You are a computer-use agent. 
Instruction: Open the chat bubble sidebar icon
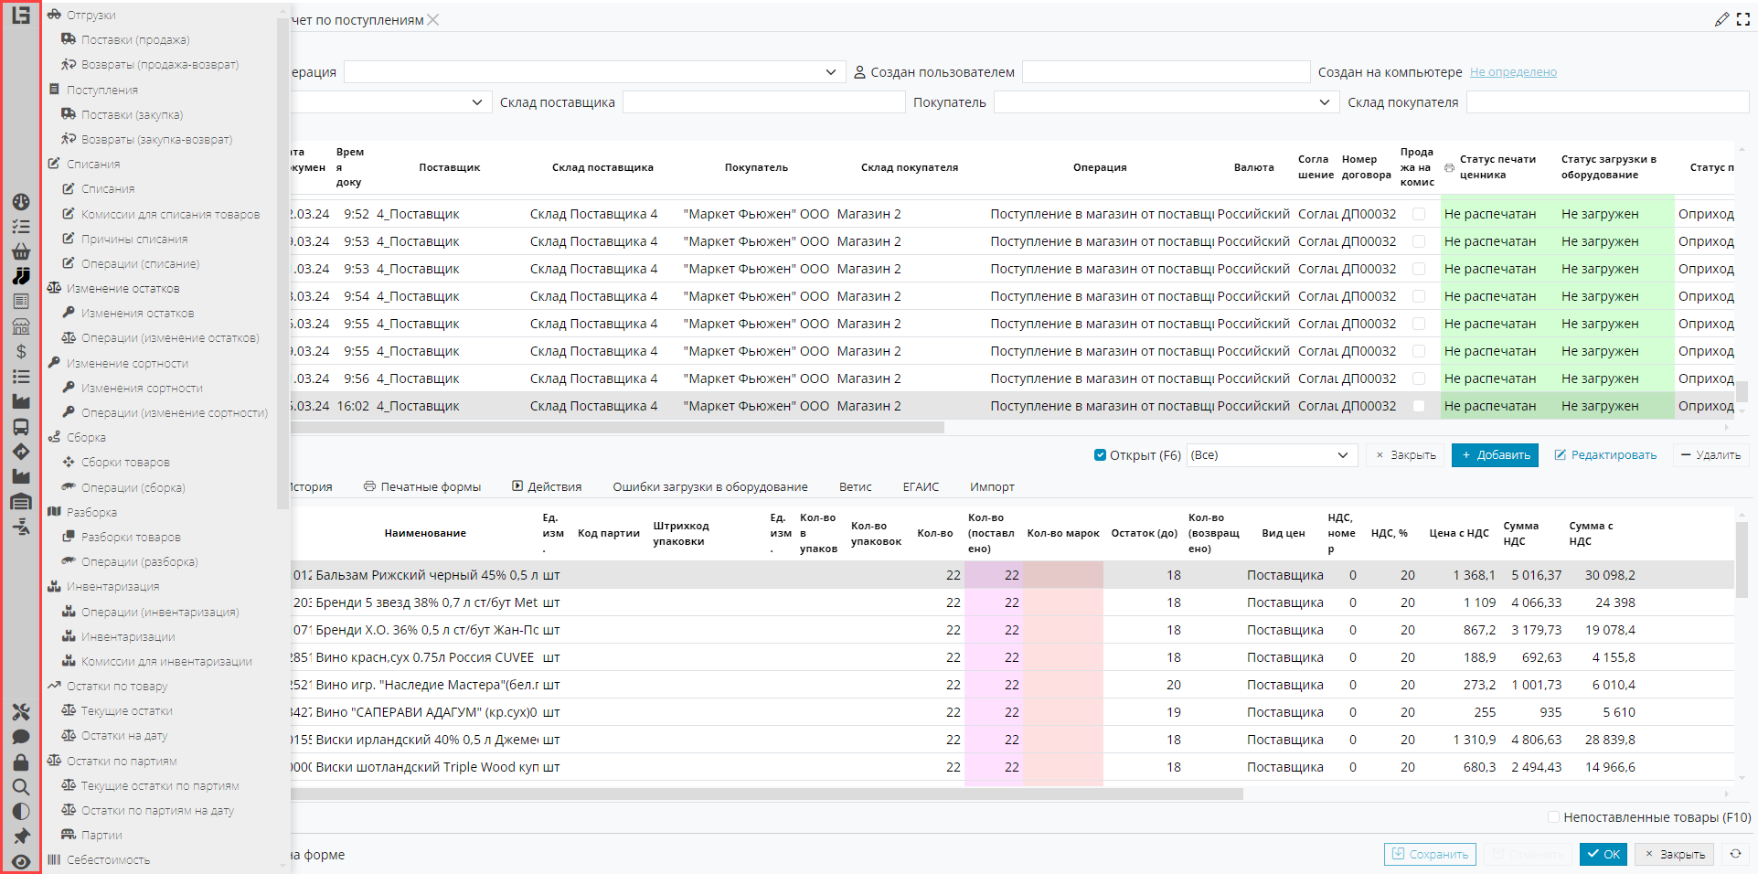[20, 737]
